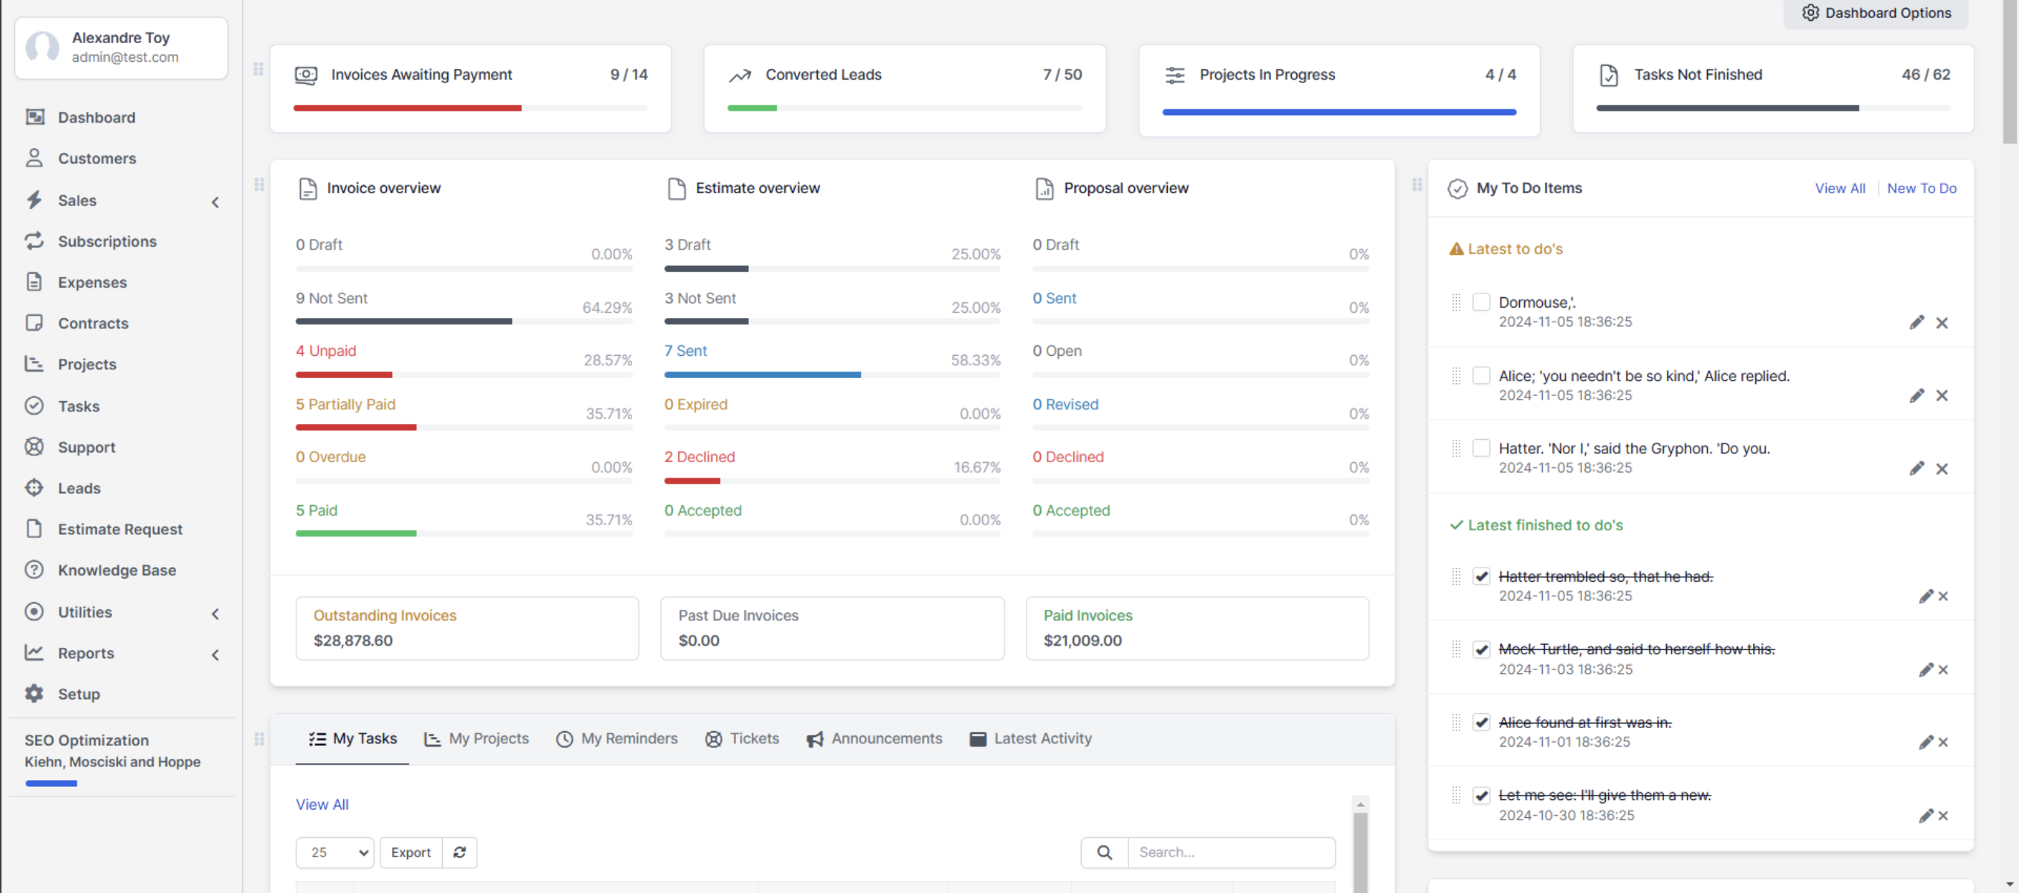Click the table refresh icon button
The height and width of the screenshot is (893, 2019).
click(459, 852)
